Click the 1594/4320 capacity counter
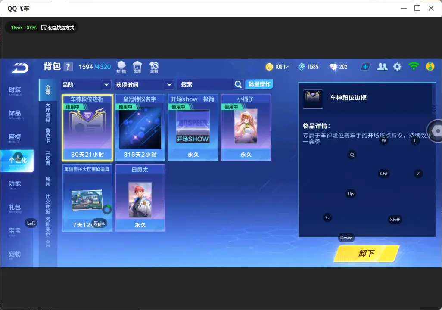Screen dimensions: 442x310 [x=95, y=67]
